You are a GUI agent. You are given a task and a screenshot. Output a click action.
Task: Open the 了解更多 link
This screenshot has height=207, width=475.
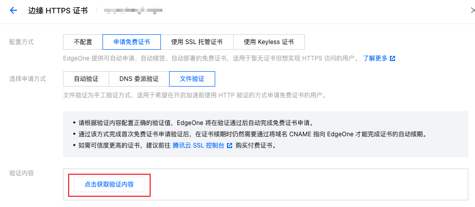click(x=375, y=58)
